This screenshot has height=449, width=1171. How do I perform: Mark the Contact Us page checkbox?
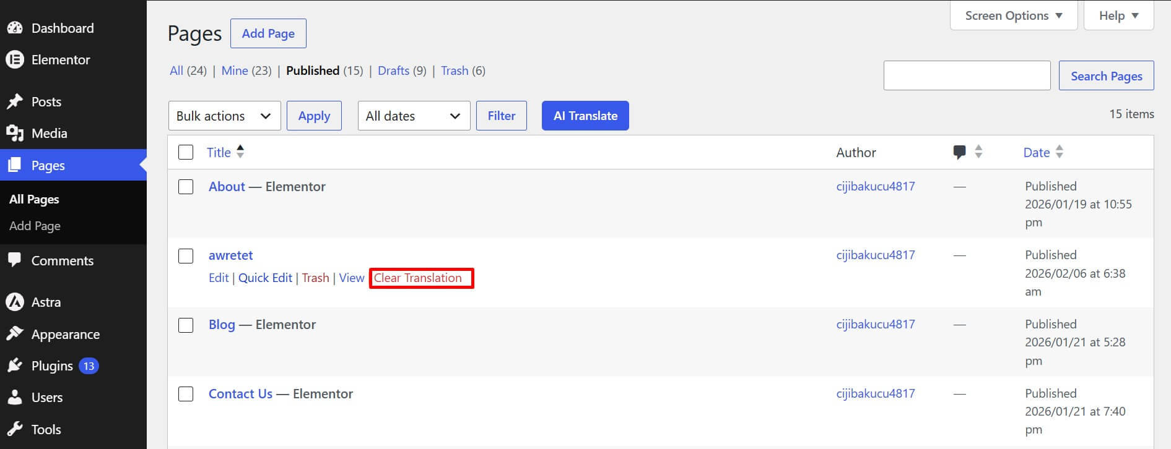coord(186,394)
